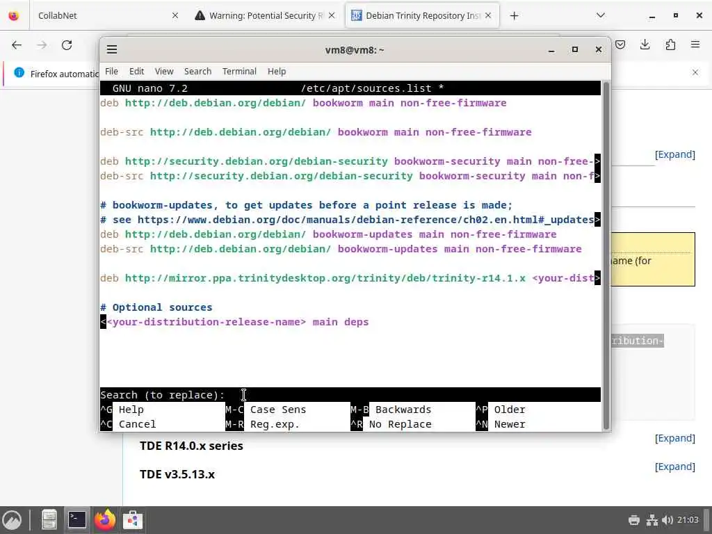Click the 21:03 clock
The image size is (712, 534).
(688, 520)
